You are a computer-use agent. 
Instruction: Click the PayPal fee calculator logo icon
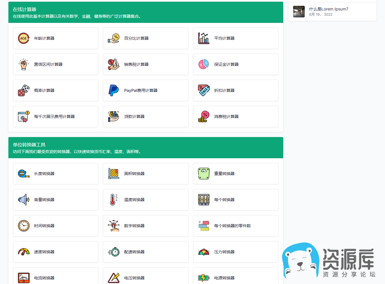tap(114, 90)
